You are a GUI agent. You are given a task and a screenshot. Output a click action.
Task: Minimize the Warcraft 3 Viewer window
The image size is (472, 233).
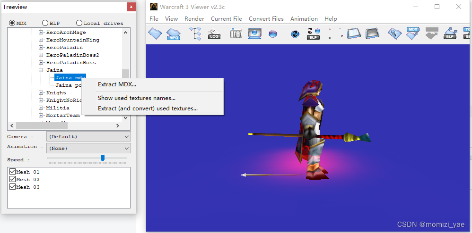coord(415,7)
